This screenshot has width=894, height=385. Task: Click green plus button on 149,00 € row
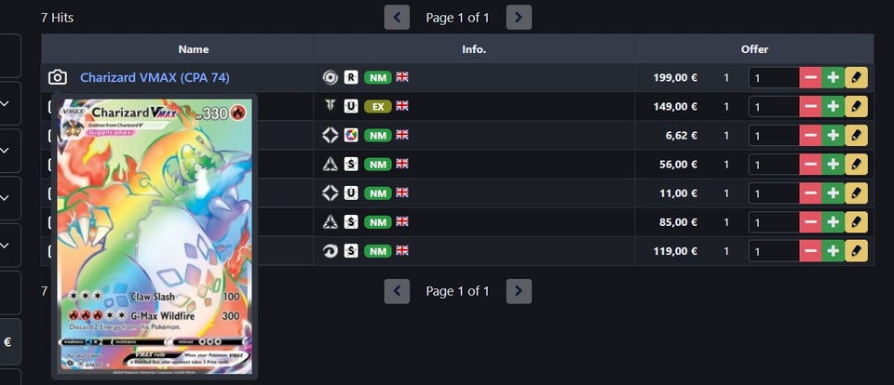pos(833,107)
